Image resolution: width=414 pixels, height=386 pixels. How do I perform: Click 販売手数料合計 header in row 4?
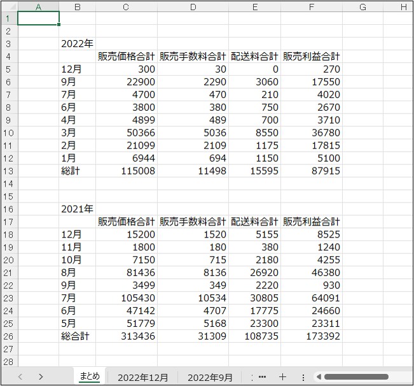point(193,56)
